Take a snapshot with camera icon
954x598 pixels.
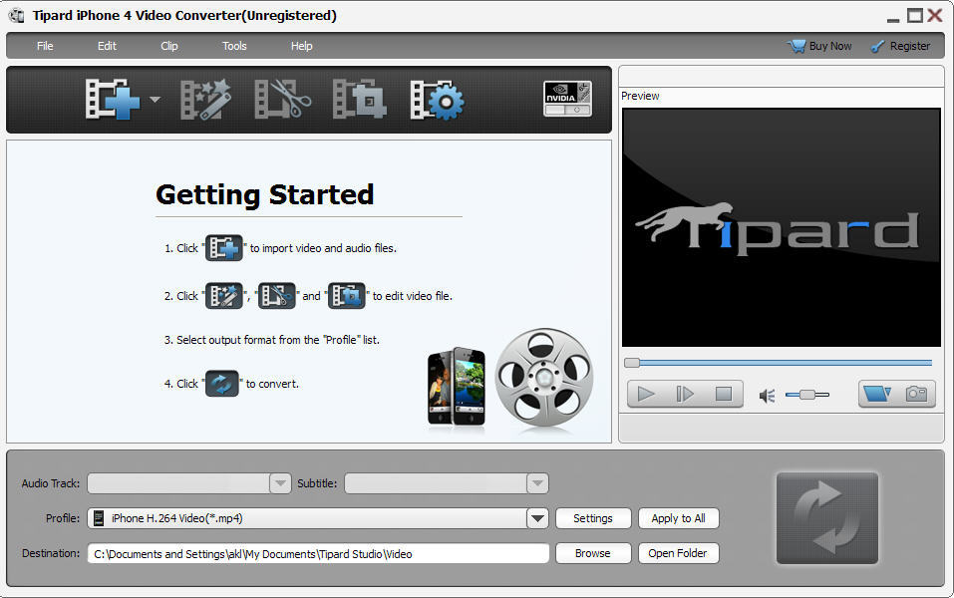(916, 395)
